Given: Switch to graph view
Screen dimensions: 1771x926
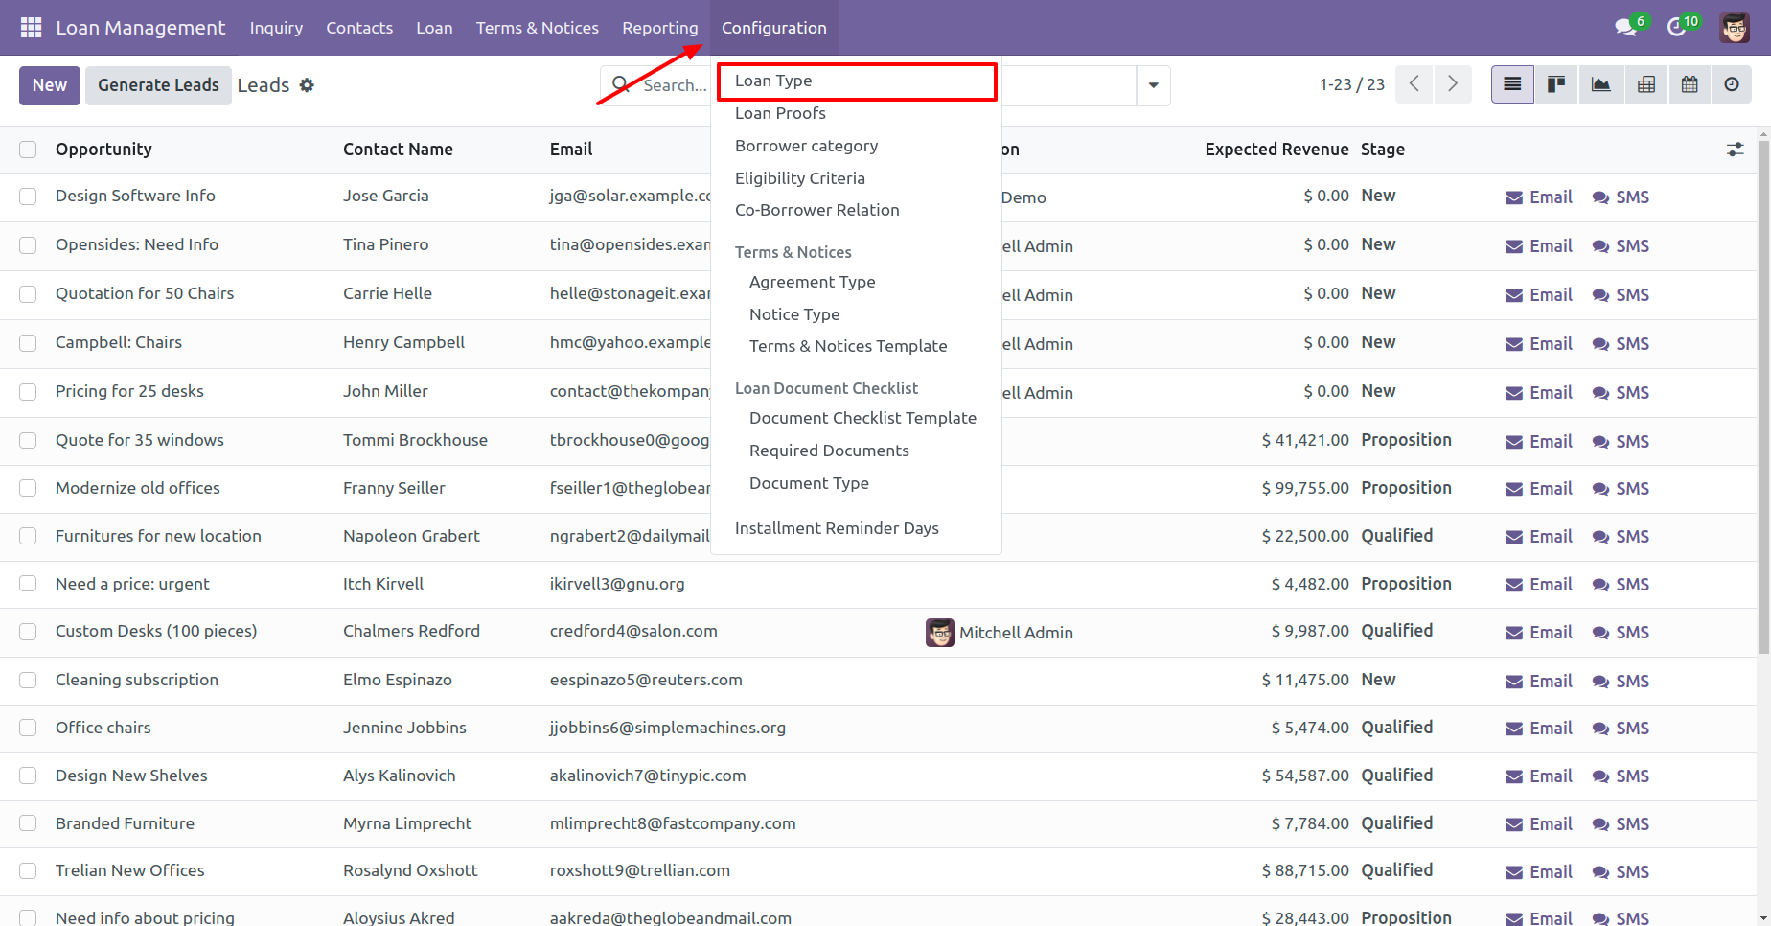Looking at the screenshot, I should 1601,84.
